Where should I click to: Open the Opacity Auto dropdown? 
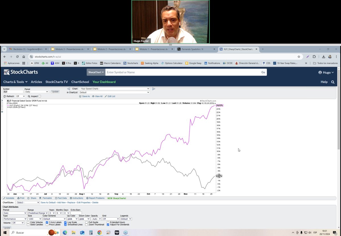(x=96, y=219)
